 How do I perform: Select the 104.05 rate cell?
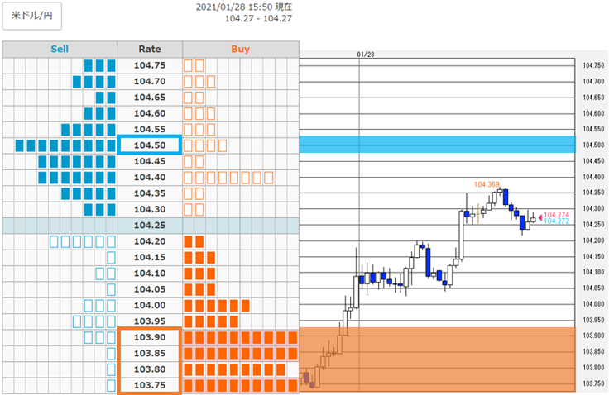tap(150, 289)
